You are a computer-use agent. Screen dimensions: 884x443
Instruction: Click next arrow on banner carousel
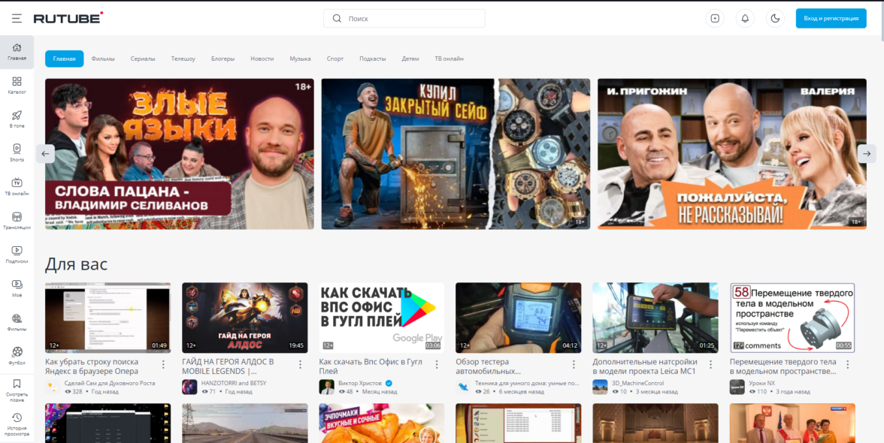click(x=867, y=154)
